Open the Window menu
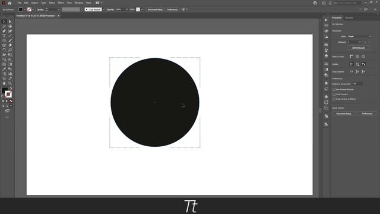The image size is (380, 214). [79, 3]
